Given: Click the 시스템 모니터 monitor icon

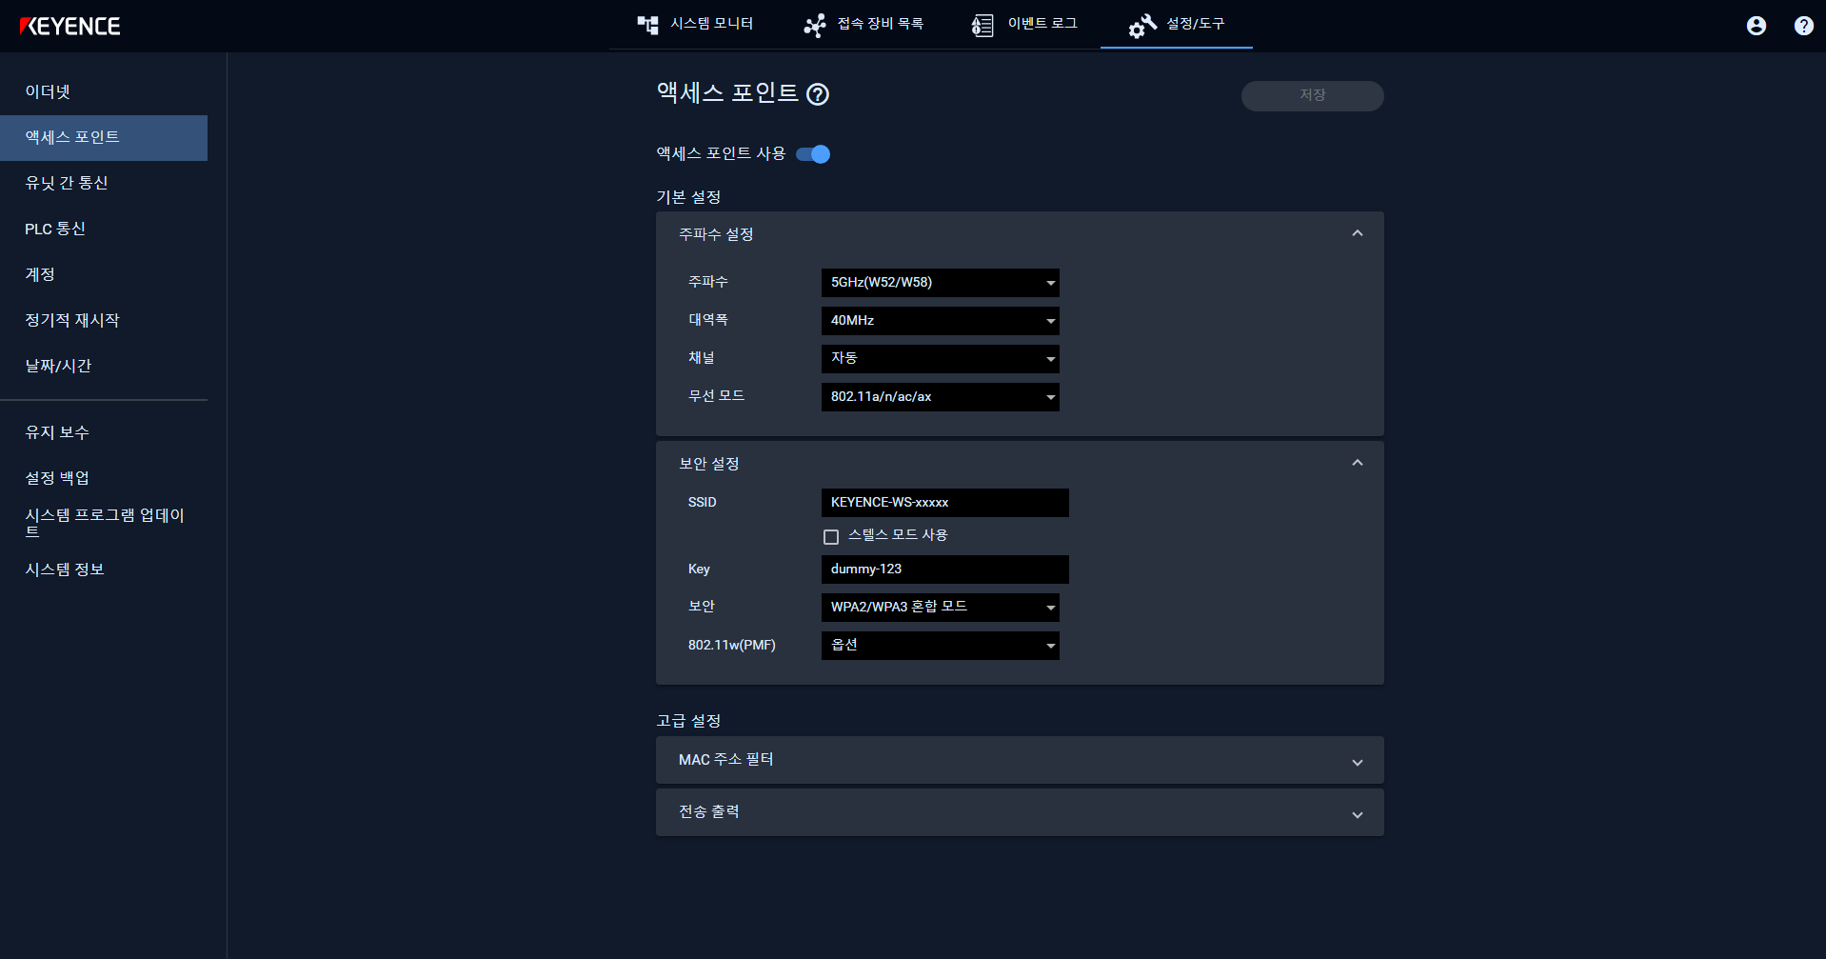Looking at the screenshot, I should point(648,25).
